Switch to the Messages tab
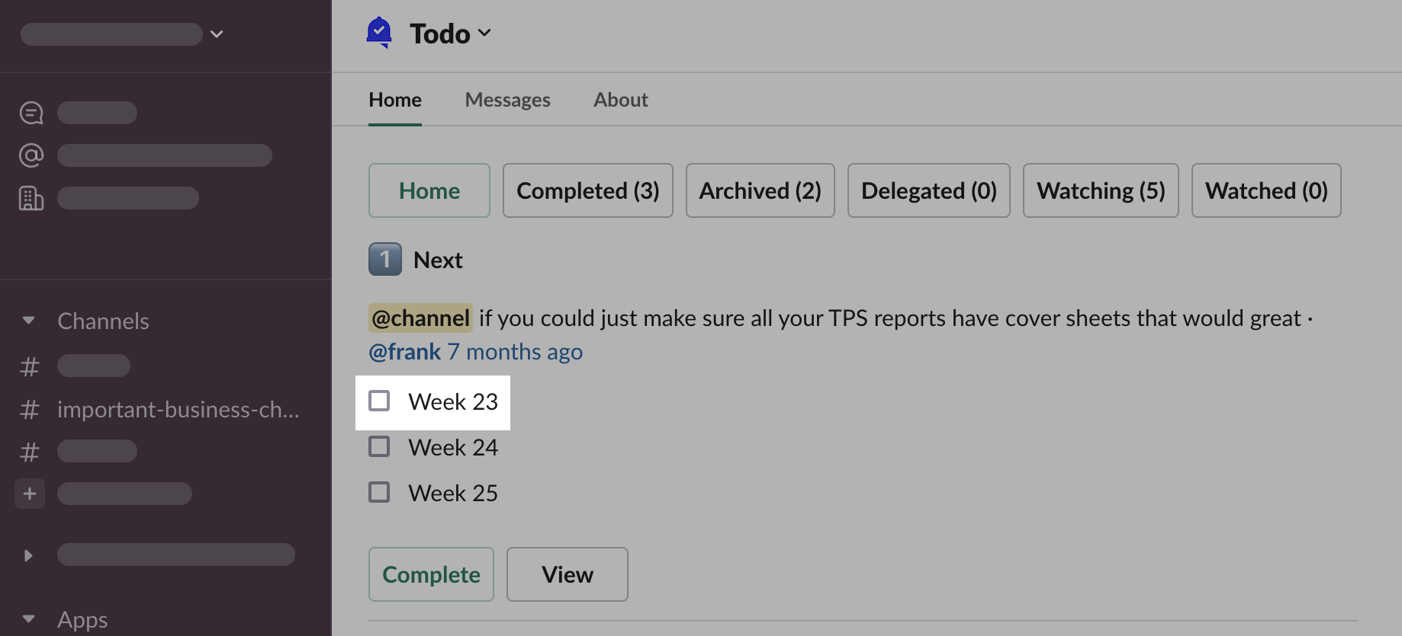The width and height of the screenshot is (1402, 636). [x=507, y=100]
